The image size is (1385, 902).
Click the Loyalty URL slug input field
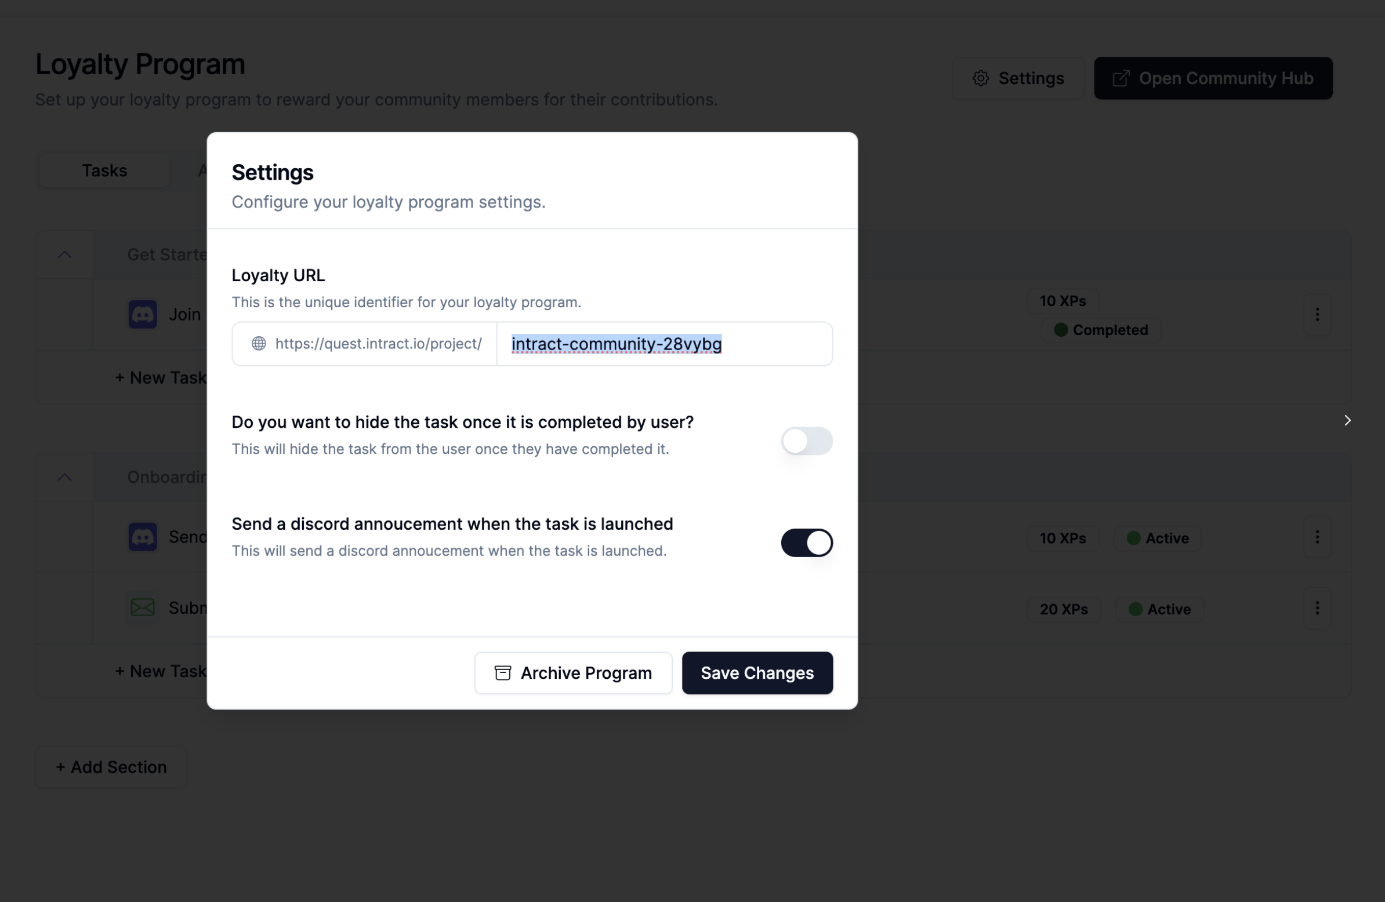(x=664, y=344)
